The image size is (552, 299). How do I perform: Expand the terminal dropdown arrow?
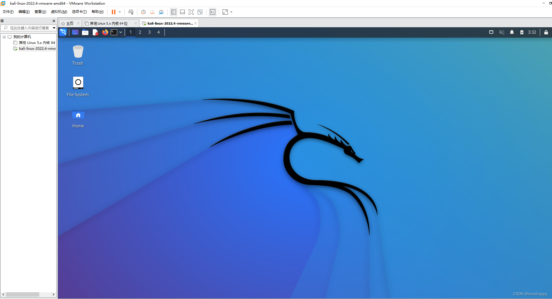121,32
